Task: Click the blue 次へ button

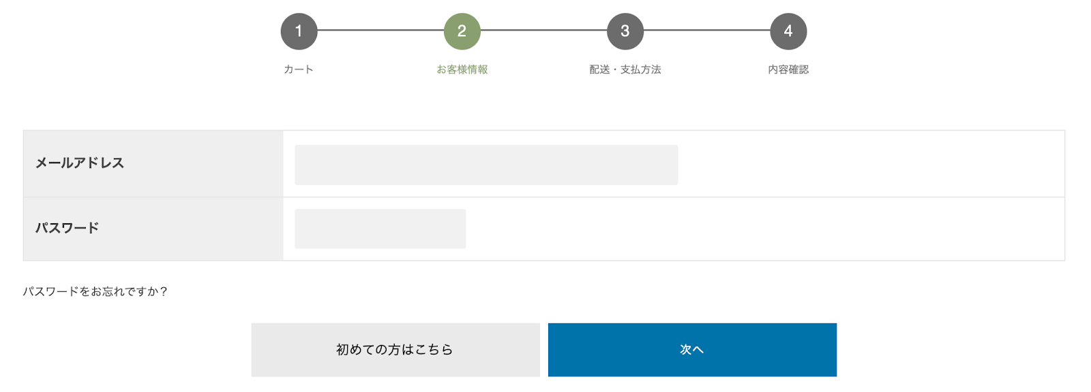Action: click(692, 350)
